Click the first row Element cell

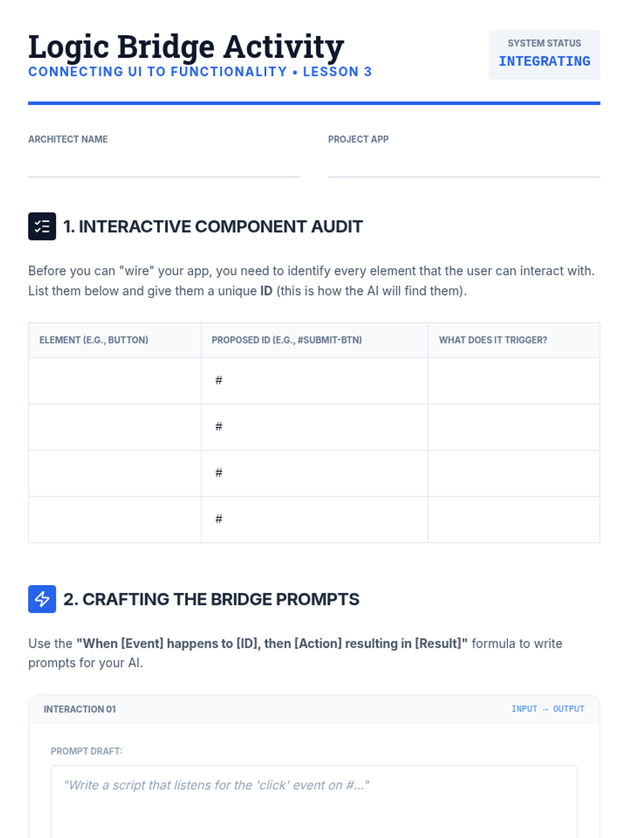tap(115, 381)
